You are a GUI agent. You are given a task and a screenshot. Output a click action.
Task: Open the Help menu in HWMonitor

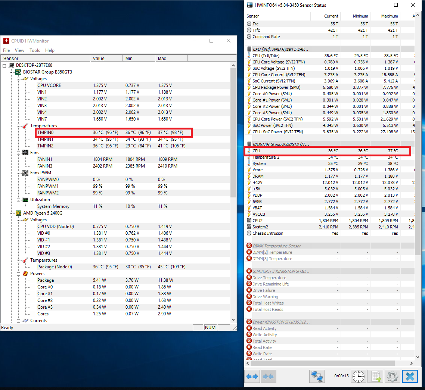[x=50, y=50]
